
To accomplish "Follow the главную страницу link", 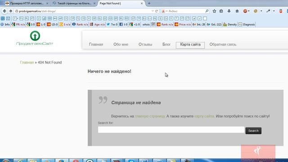I will coord(150,116).
